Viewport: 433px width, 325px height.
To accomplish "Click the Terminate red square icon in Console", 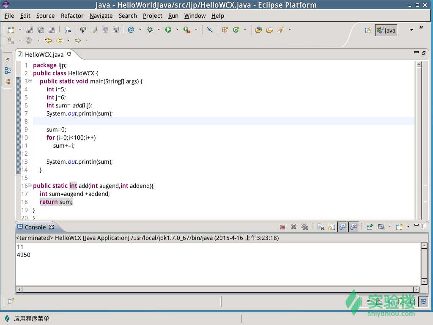I will tap(282, 227).
